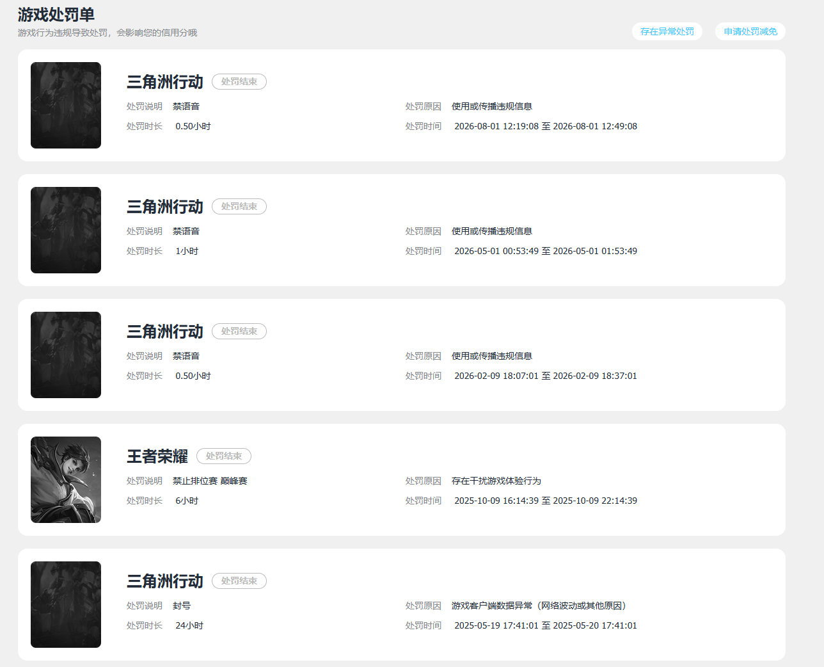Click 使用或传播违规信息 reason in the 2026-02-09 card
824x667 pixels.
(492, 357)
